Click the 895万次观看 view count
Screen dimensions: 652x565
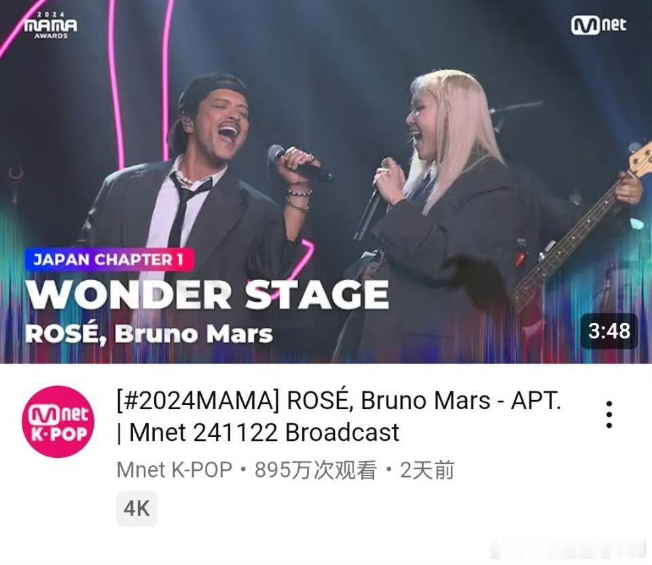click(315, 470)
